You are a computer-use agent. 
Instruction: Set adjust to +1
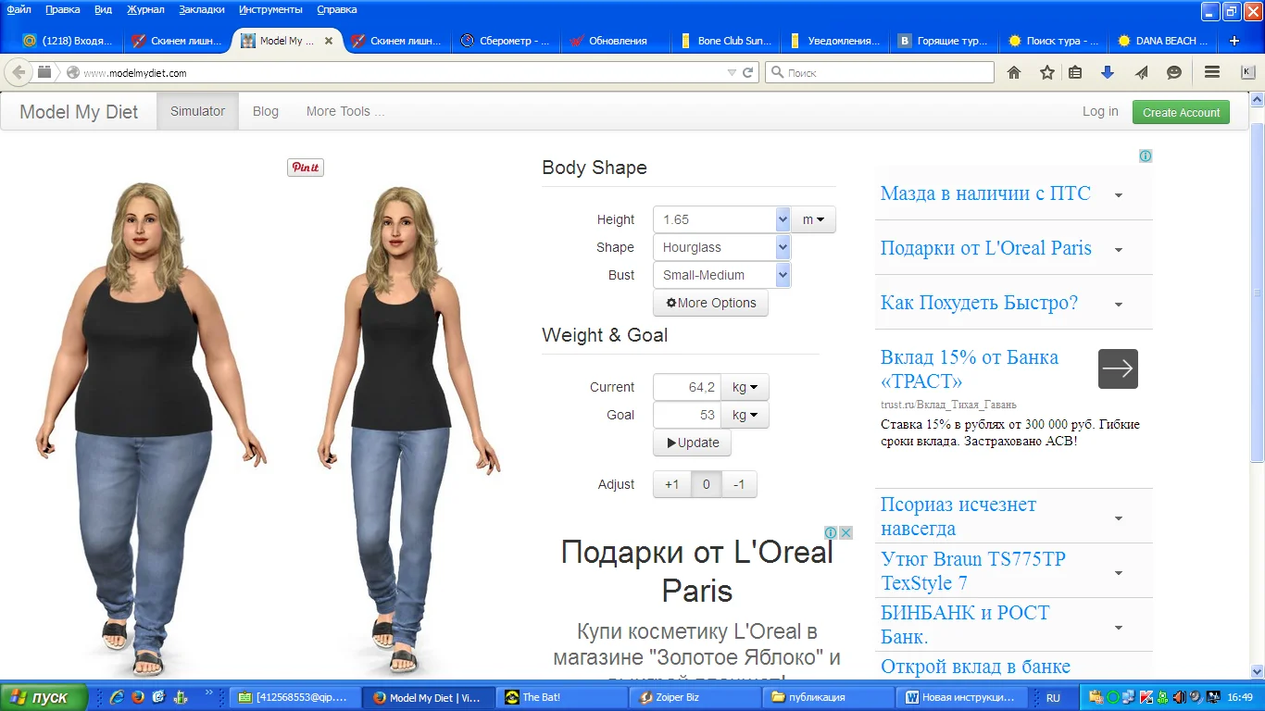point(672,484)
